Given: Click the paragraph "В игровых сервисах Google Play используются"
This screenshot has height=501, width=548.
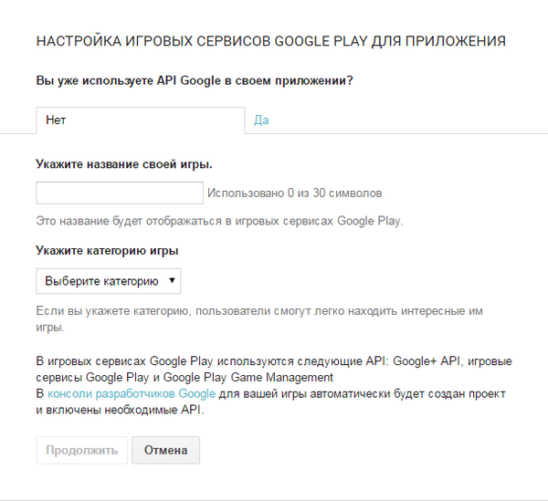Looking at the screenshot, I should pos(165,361).
